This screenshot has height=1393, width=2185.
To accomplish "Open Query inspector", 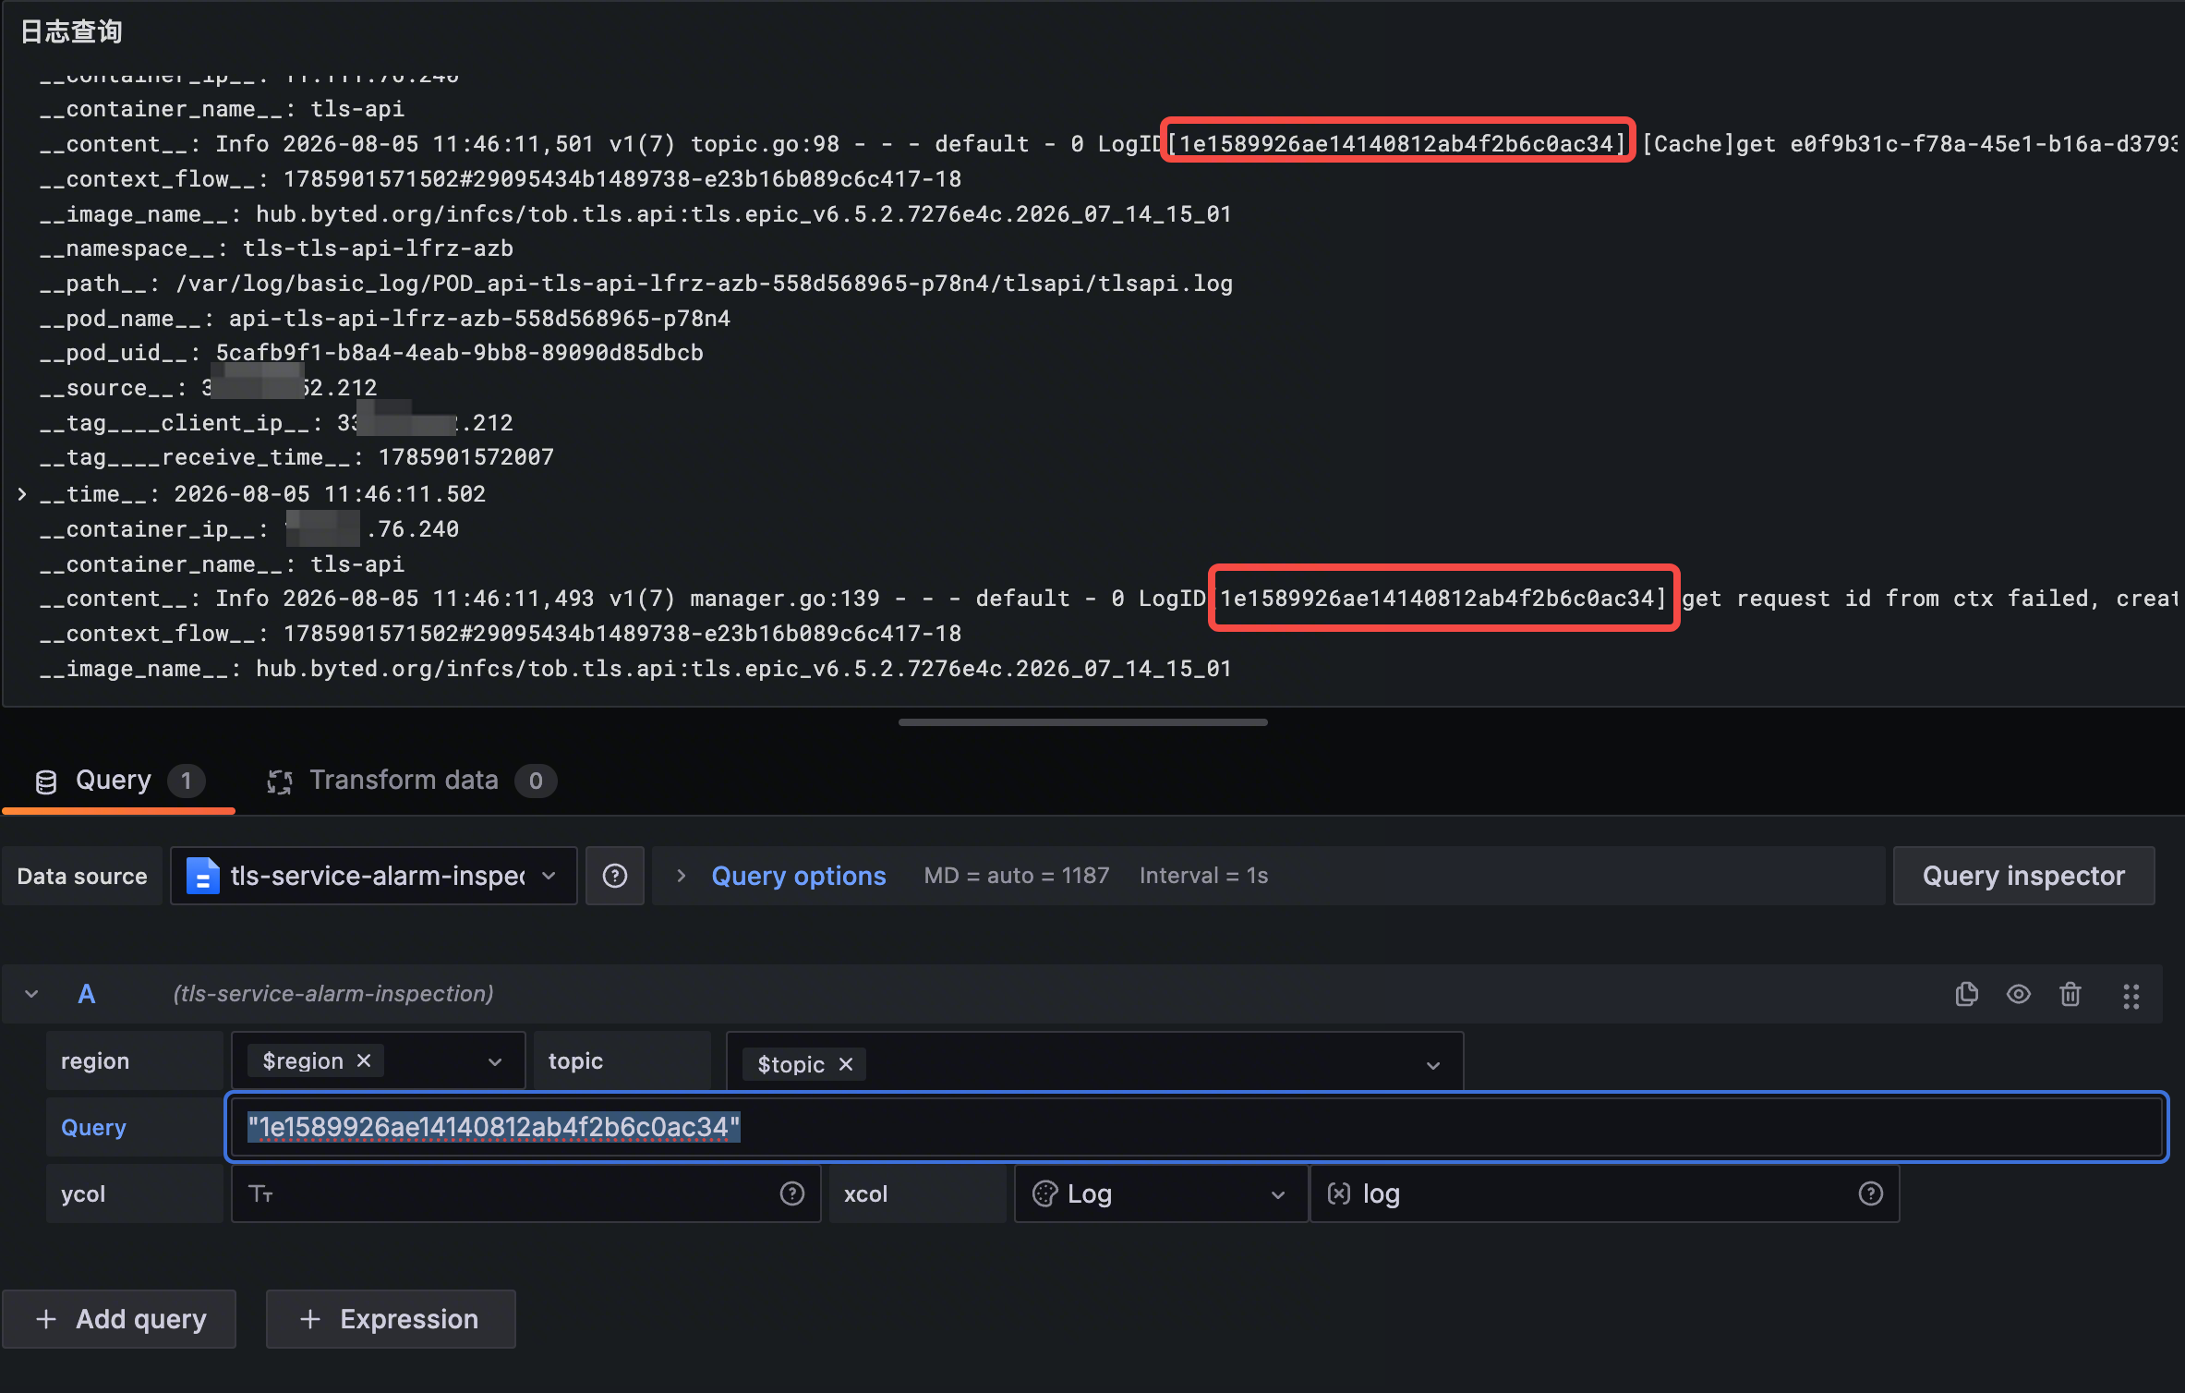I will click(2024, 876).
